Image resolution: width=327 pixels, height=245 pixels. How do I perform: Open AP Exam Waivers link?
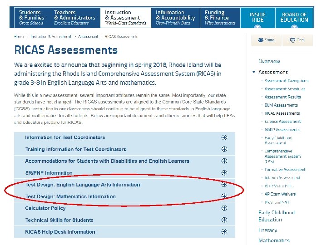(x=280, y=194)
